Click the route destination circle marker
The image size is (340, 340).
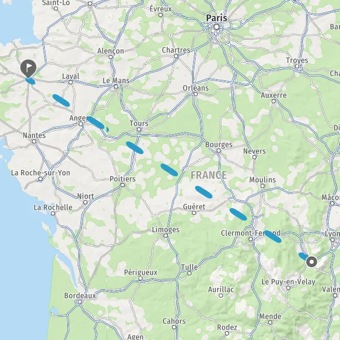(312, 262)
